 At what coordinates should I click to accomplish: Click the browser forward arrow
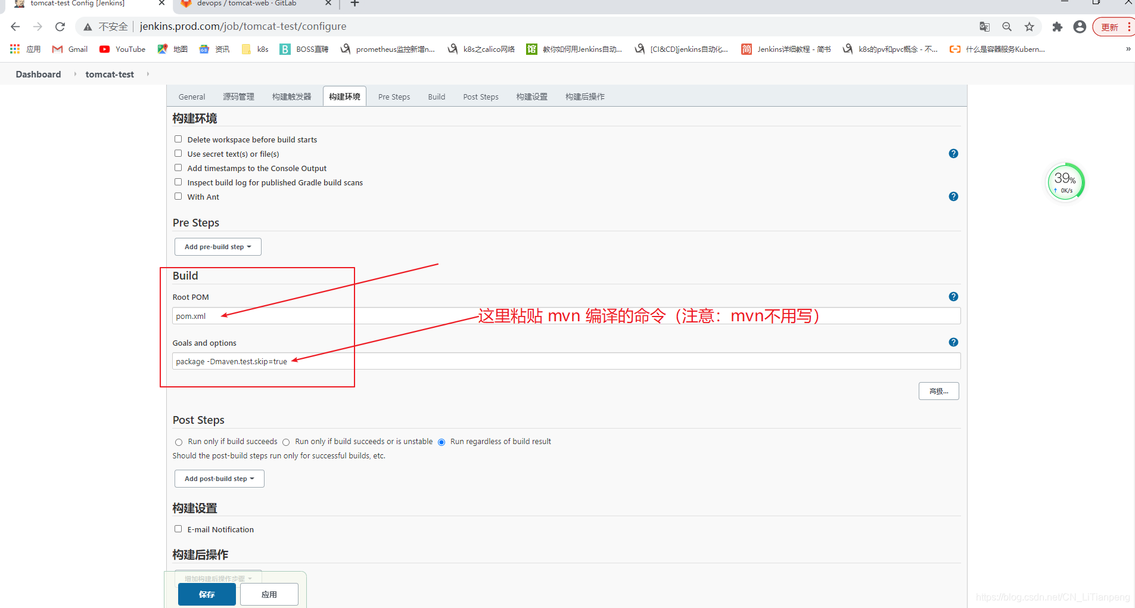(x=38, y=27)
